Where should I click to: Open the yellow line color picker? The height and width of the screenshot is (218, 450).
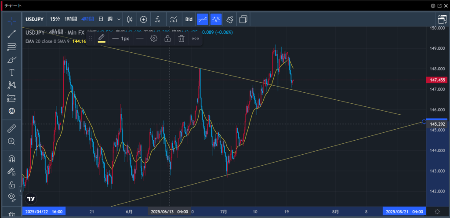coord(102,38)
